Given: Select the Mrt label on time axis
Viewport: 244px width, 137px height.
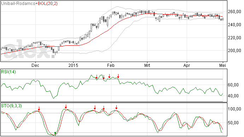Looking at the screenshot, I should (x=147, y=65).
